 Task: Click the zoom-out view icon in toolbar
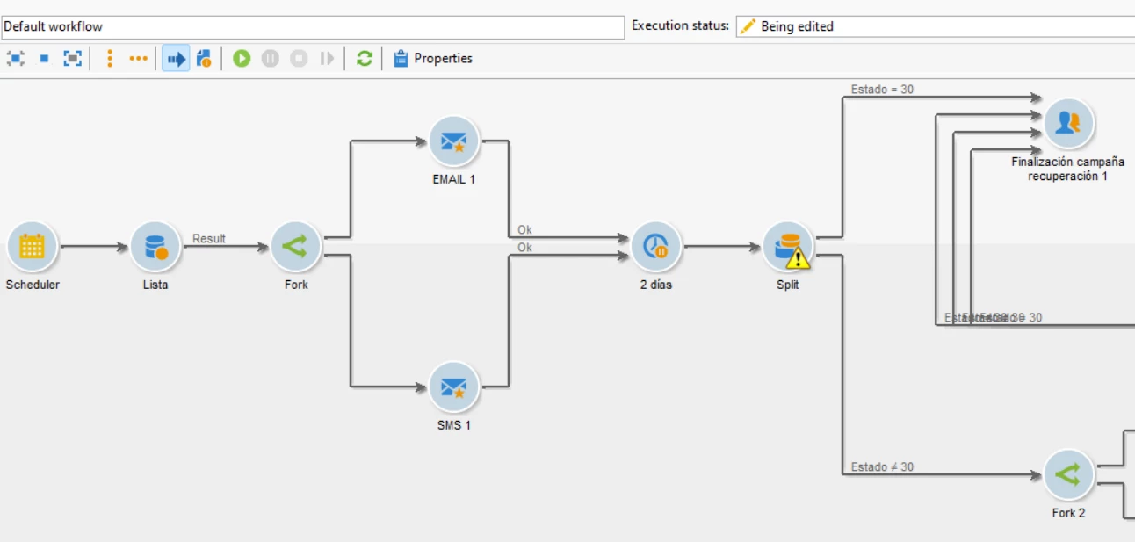16,59
